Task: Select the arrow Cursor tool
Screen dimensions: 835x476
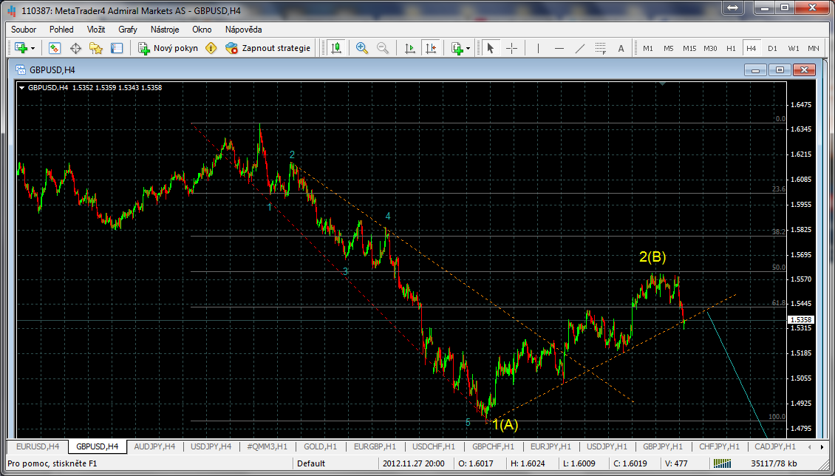Action: pos(491,48)
